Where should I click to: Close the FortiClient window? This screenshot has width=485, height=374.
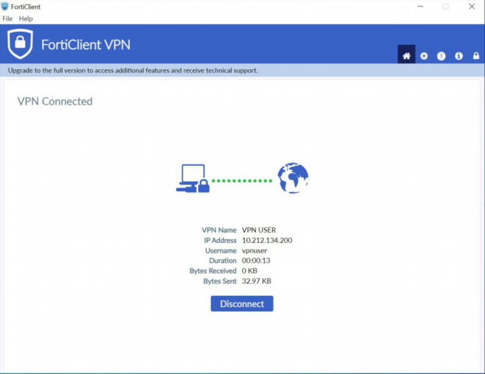pyautogui.click(x=471, y=6)
